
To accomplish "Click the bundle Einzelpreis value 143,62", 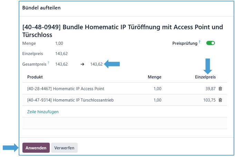I will 61,54.
